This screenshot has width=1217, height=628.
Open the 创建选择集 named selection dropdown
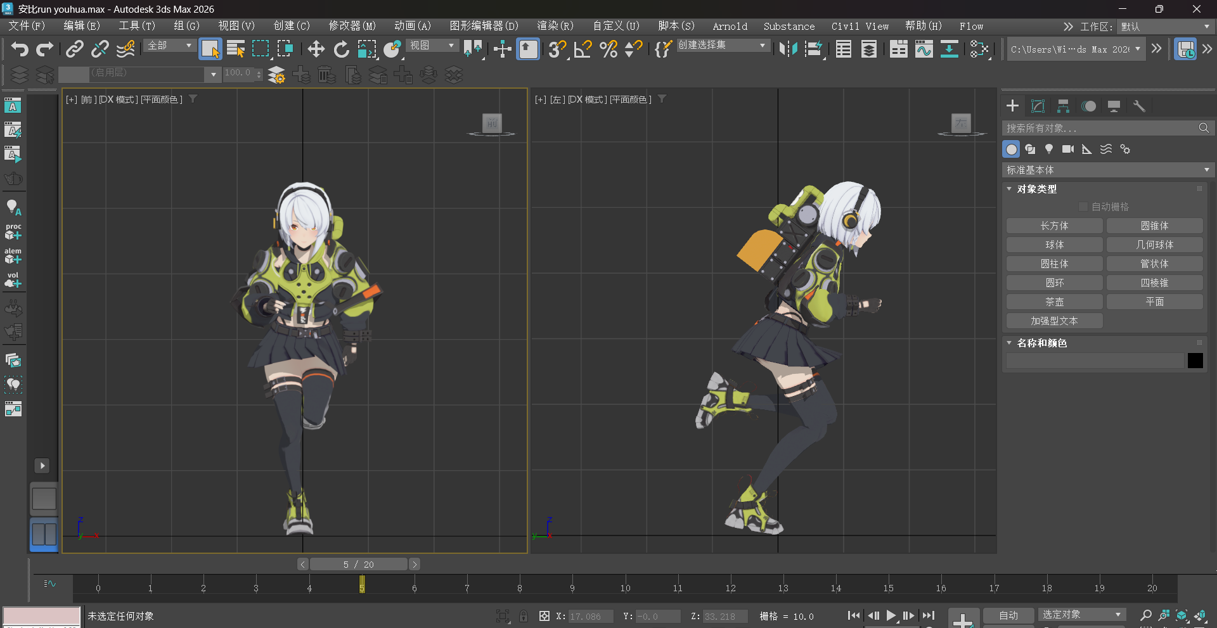[x=723, y=46]
